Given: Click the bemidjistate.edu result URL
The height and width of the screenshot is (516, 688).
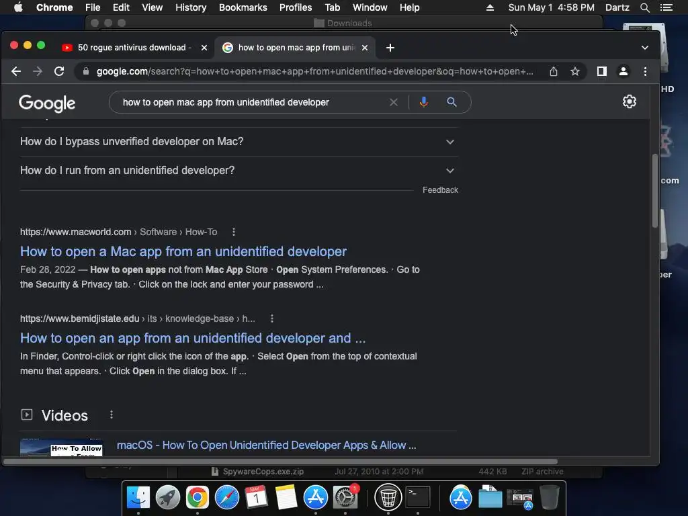Looking at the screenshot, I should point(137,318).
